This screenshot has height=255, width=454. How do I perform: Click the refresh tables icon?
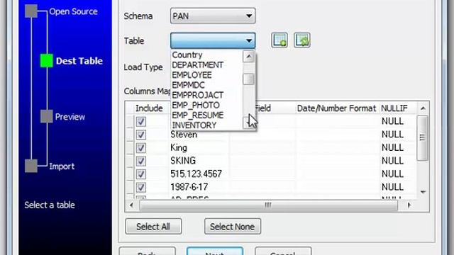pyautogui.click(x=302, y=40)
